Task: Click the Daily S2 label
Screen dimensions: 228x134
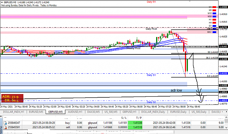Action: click(151, 102)
